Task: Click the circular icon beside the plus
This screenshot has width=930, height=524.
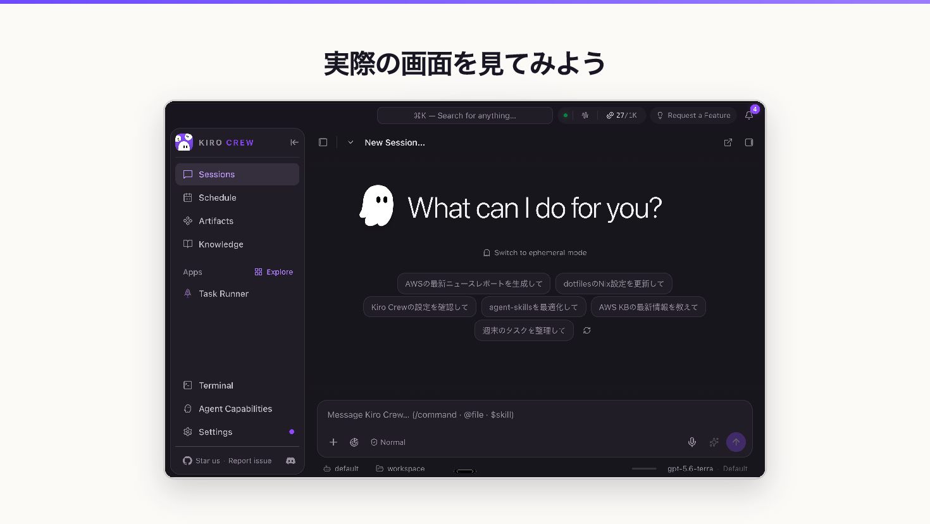Action: 354,442
